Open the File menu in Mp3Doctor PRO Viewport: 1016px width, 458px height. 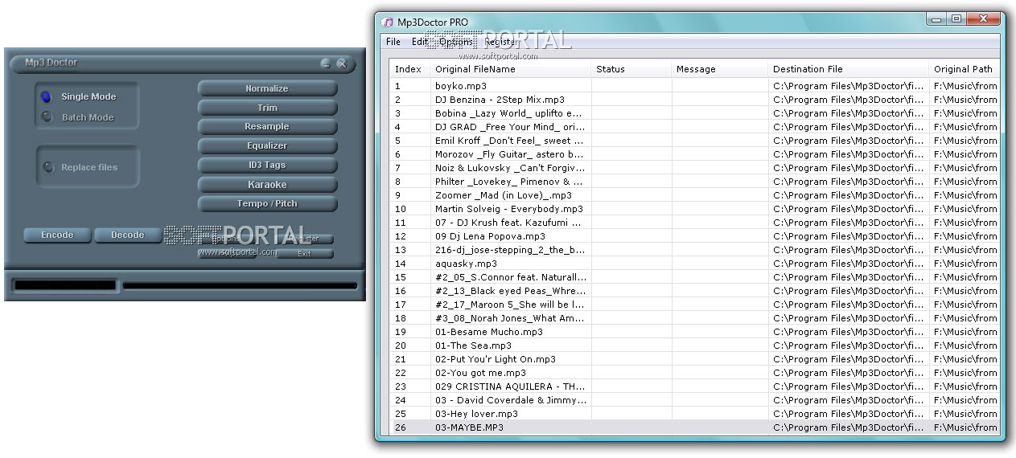tap(393, 42)
